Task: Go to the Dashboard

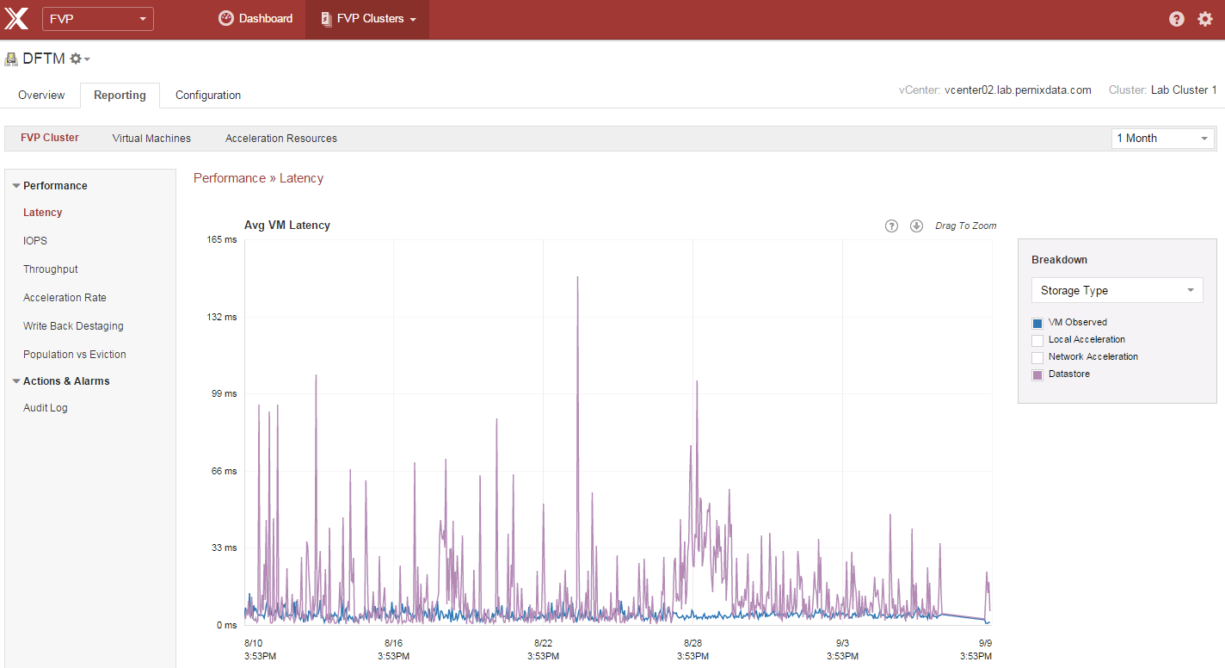Action: pos(255,19)
